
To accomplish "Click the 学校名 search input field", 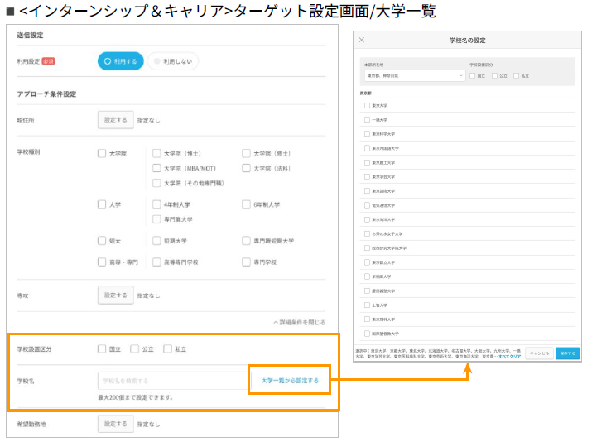I will (171, 381).
